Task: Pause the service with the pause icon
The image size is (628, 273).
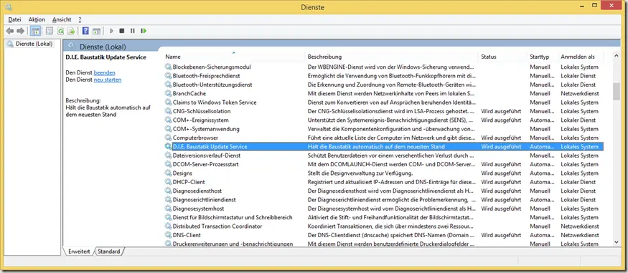Action: tap(133, 31)
